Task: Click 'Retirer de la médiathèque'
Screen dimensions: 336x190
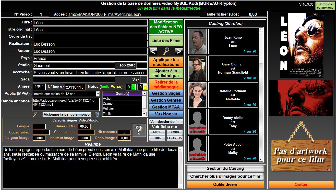Action: tap(166, 84)
